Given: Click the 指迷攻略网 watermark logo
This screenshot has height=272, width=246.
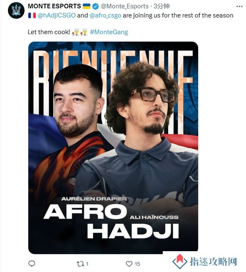Looking at the screenshot, I should pyautogui.click(x=205, y=262).
